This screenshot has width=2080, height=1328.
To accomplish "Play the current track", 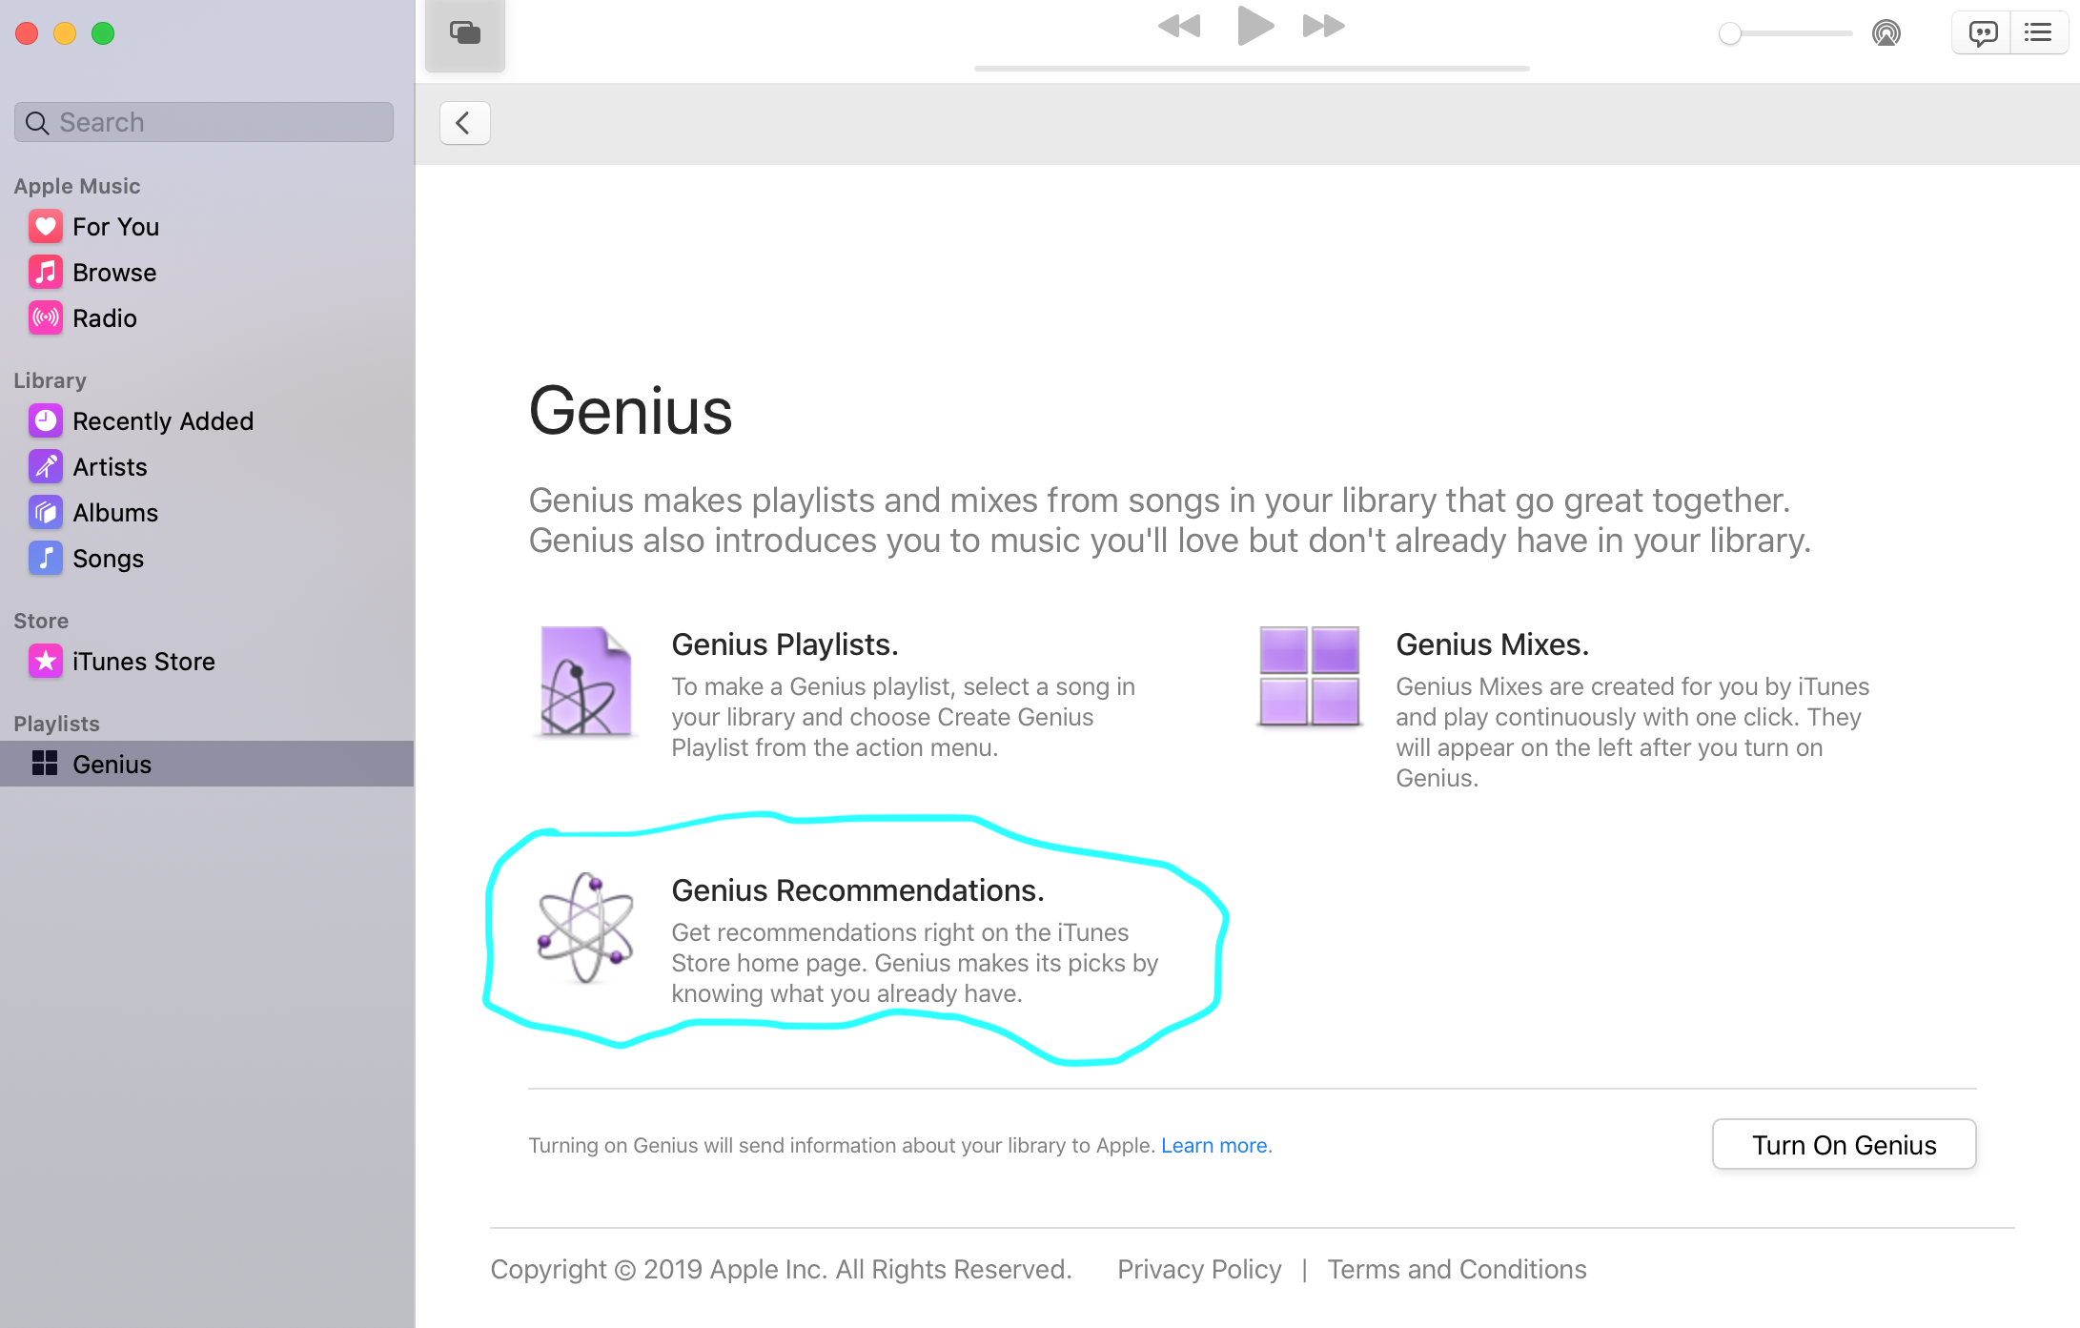I will [1254, 25].
